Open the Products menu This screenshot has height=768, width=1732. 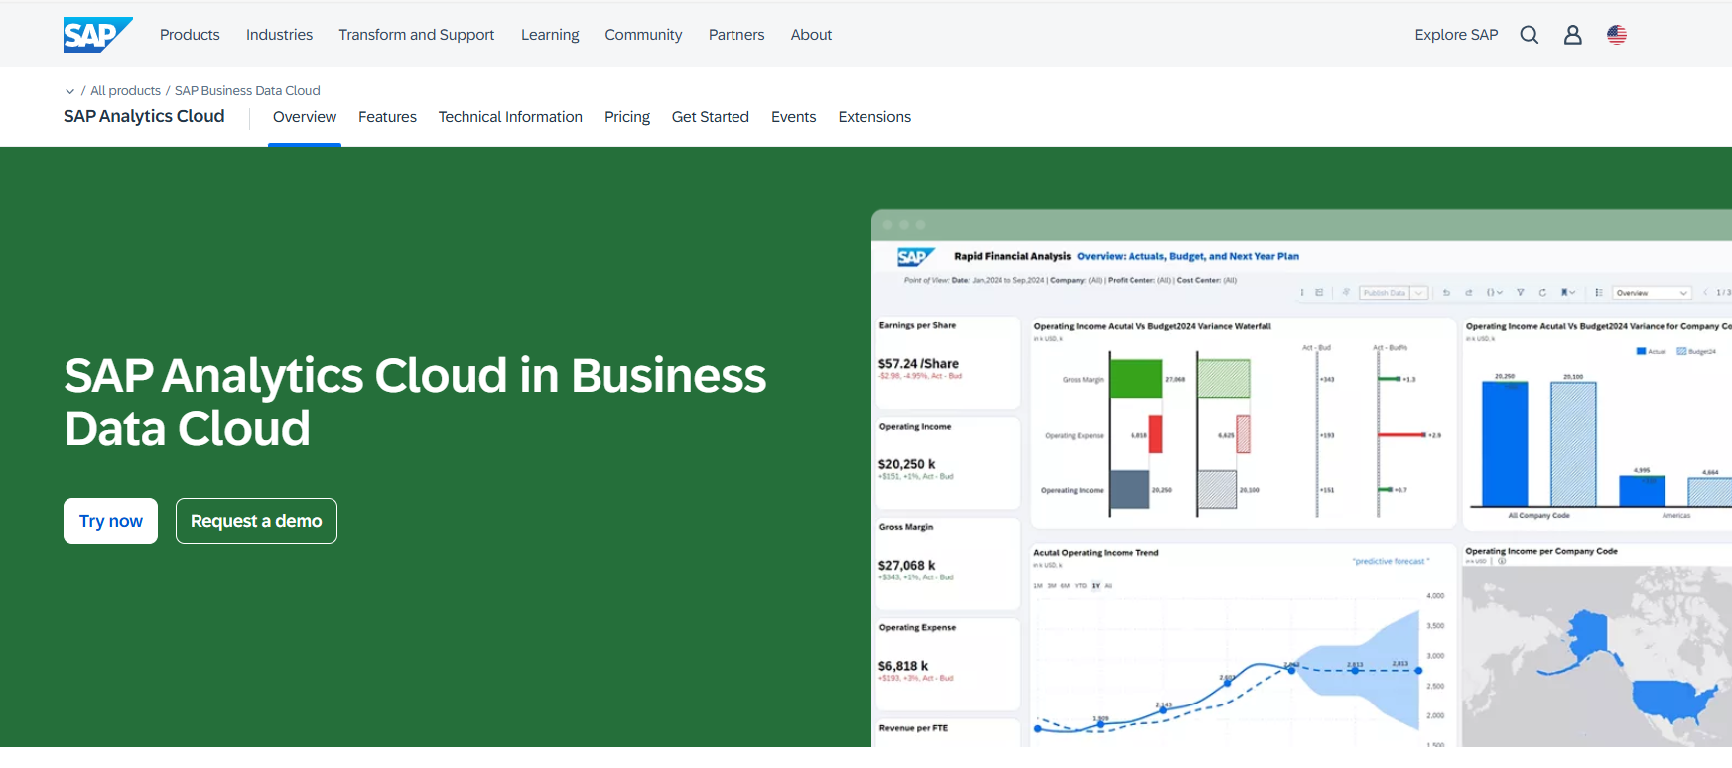point(190,35)
